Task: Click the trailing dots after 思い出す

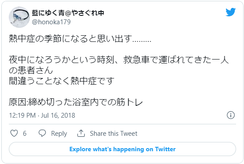Action: (142, 41)
